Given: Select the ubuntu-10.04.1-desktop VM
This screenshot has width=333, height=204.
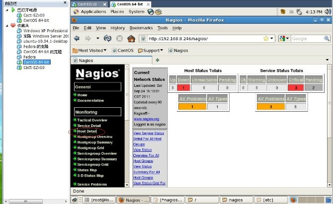Looking at the screenshot, I should click(x=45, y=41).
